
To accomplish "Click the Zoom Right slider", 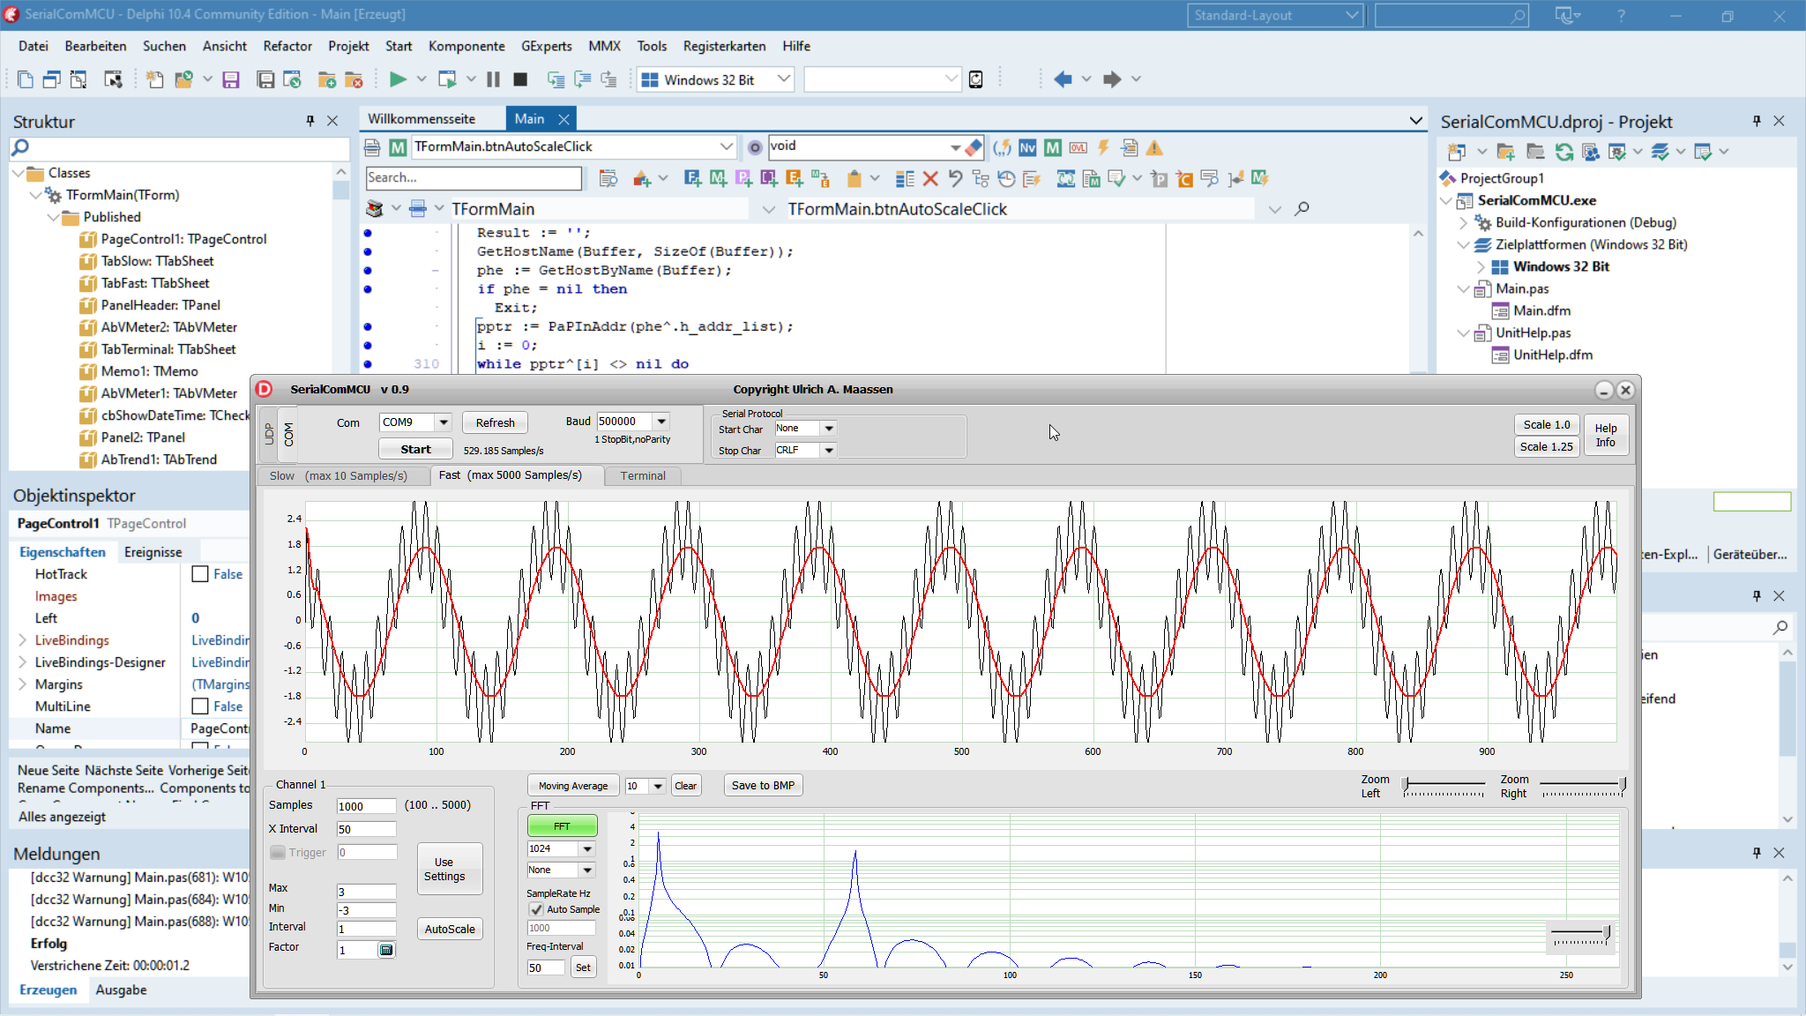I will 1583,786.
